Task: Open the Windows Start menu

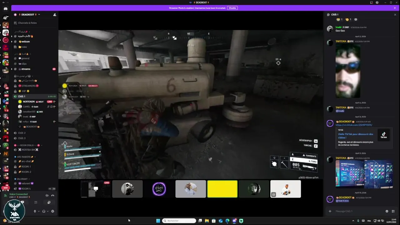Action: pyautogui.click(x=158, y=221)
